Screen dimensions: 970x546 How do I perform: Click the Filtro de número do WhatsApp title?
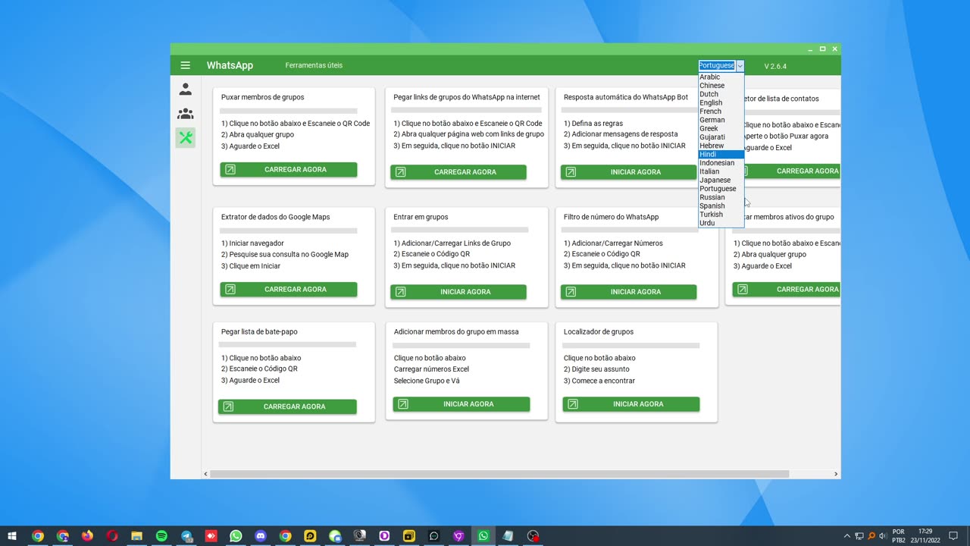pos(612,217)
